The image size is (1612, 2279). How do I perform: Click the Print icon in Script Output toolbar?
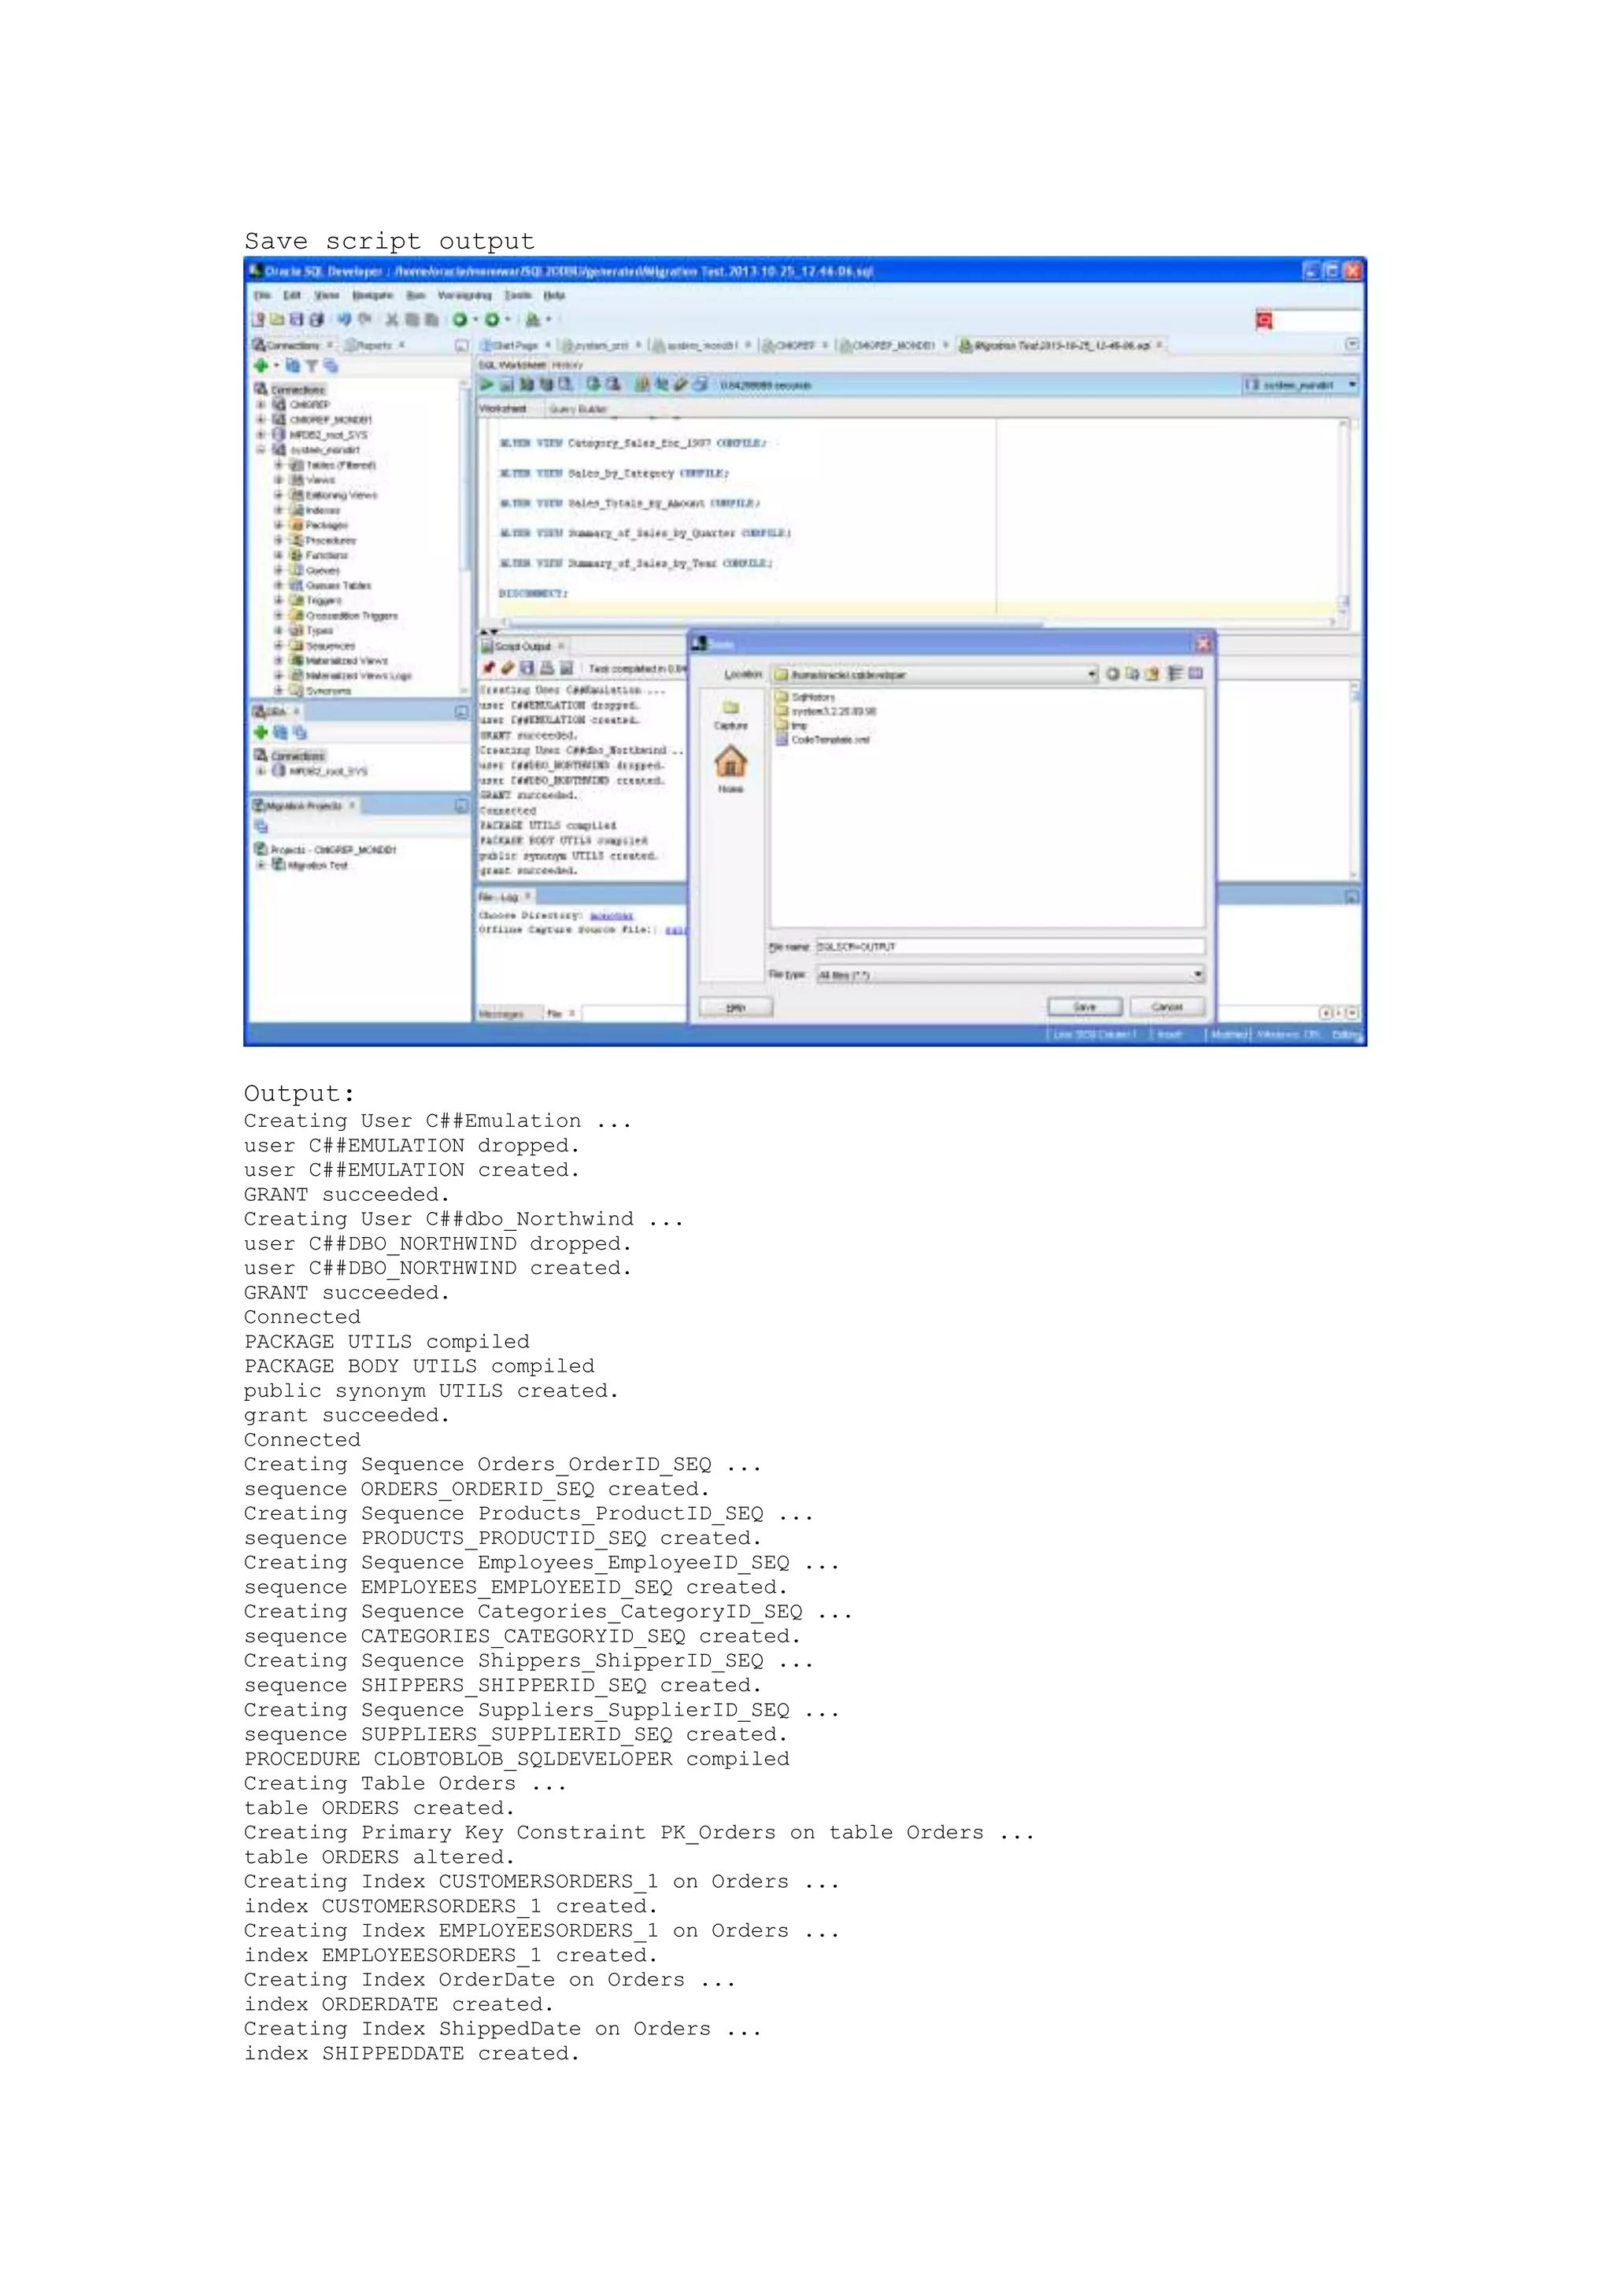pos(546,668)
